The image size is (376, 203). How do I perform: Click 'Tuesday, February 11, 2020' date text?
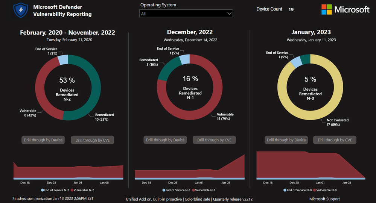pos(70,40)
